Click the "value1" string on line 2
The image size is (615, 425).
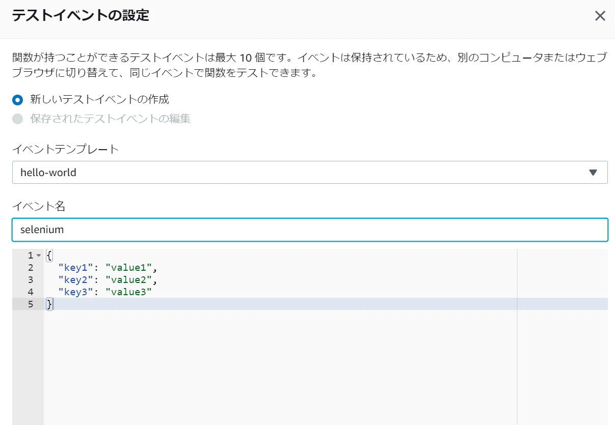click(129, 267)
